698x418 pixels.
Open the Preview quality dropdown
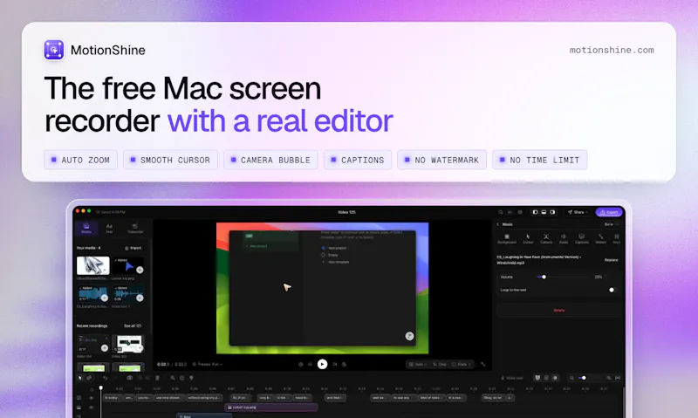(x=208, y=364)
